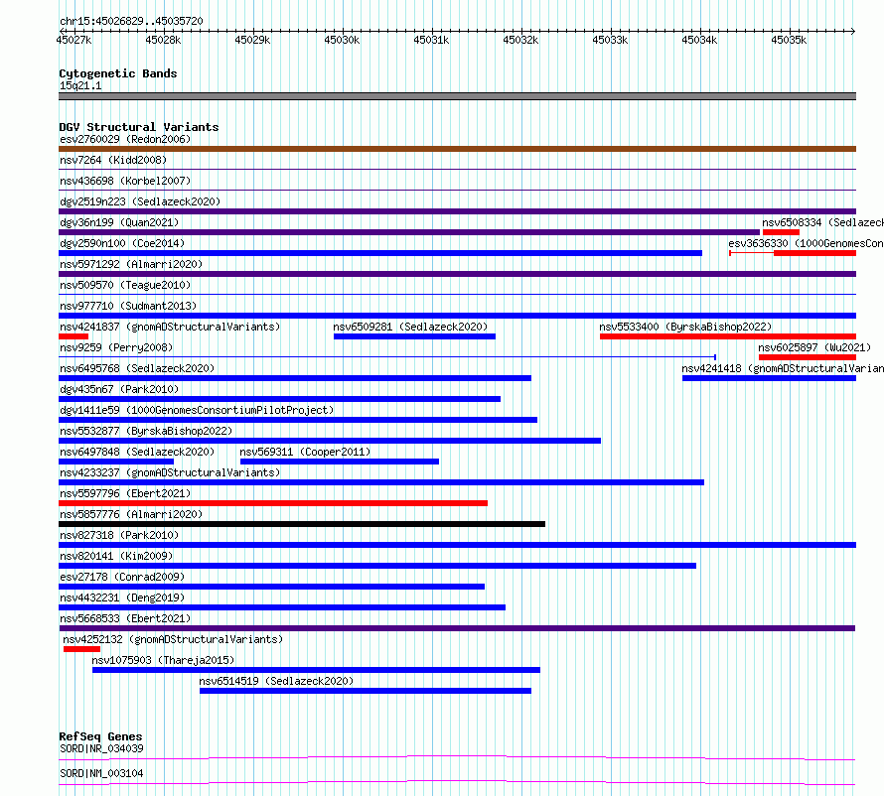Click nsv4233237 (gnomADStructuralVariants) label
The width and height of the screenshot is (884, 796).
tap(170, 472)
